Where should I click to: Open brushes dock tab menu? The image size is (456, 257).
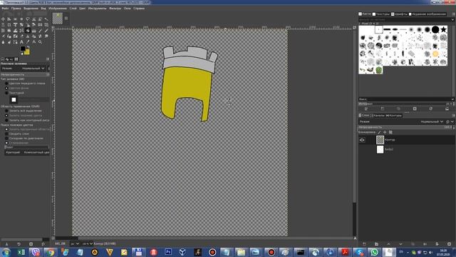point(453,14)
